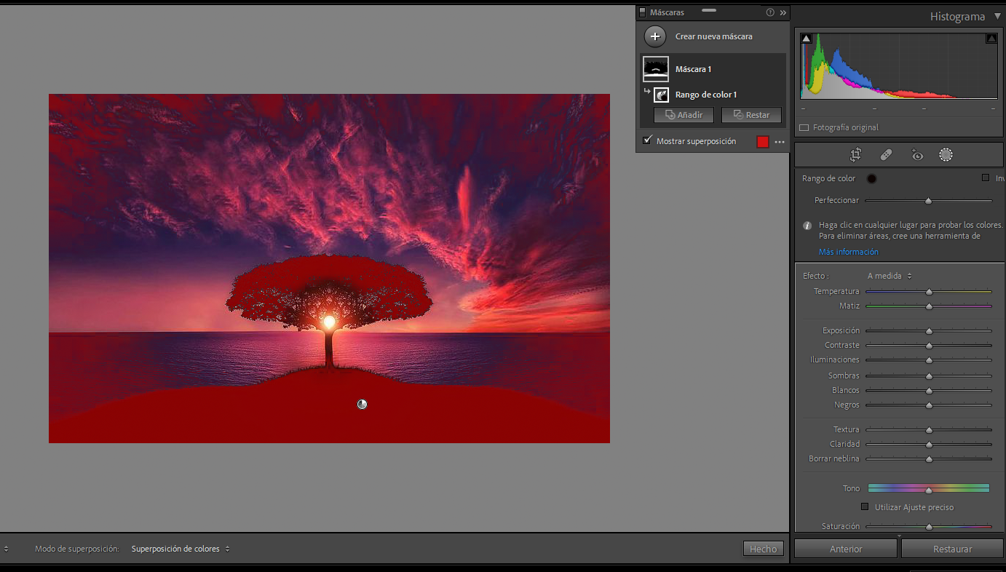
Task: Click the ellipsis options beside the overlay swatch
Action: (x=780, y=141)
